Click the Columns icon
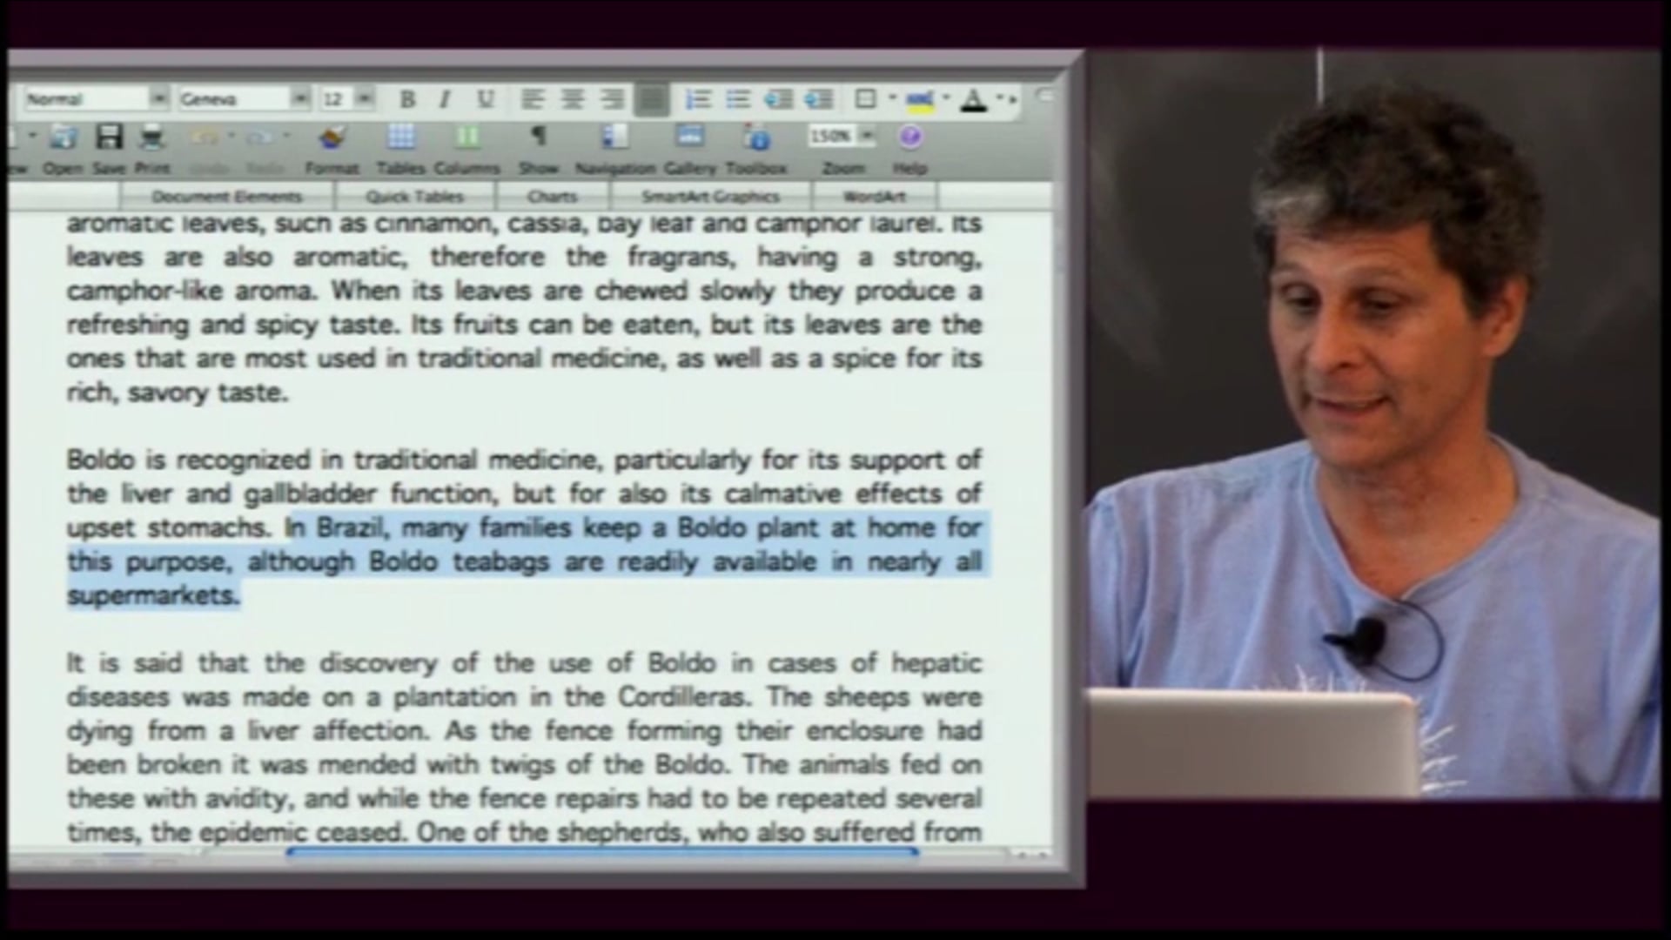Image resolution: width=1671 pixels, height=940 pixels. (x=467, y=138)
